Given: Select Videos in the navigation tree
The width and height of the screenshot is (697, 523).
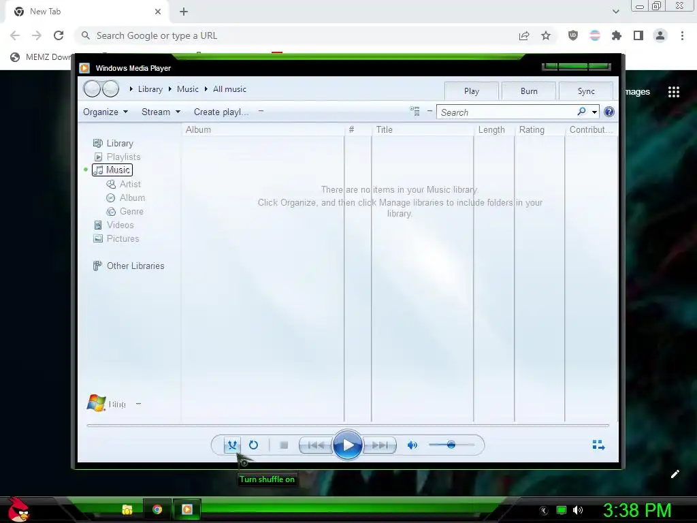Looking at the screenshot, I should [x=114, y=225].
